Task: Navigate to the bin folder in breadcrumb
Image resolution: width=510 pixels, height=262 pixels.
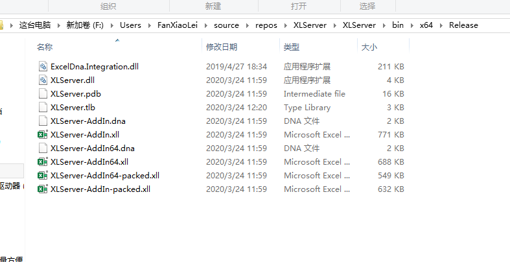Action: [x=398, y=25]
